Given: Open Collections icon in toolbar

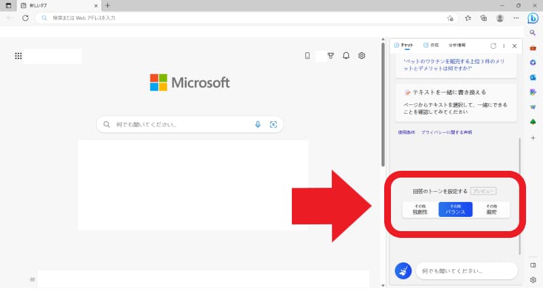Looking at the screenshot, I should coord(483,18).
